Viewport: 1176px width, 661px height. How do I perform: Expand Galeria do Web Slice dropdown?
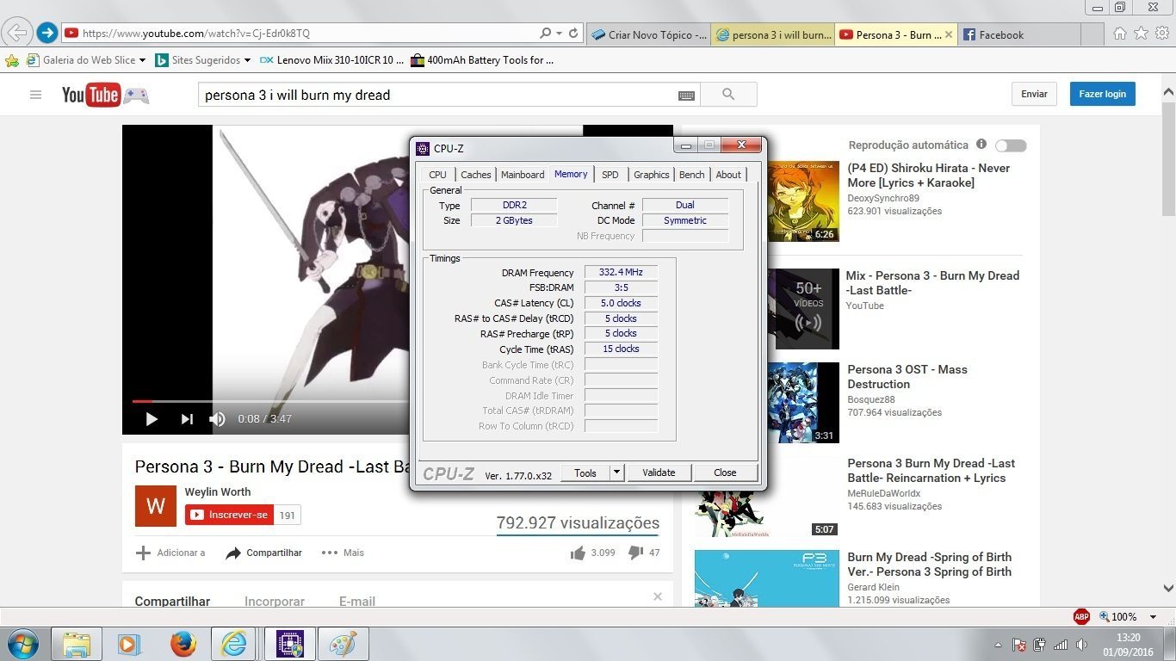point(144,60)
